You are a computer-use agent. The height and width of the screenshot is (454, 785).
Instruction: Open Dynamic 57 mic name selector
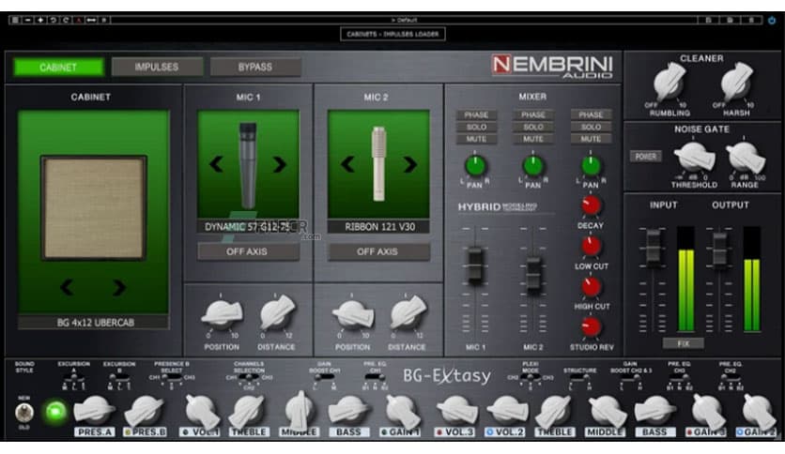[x=248, y=226]
